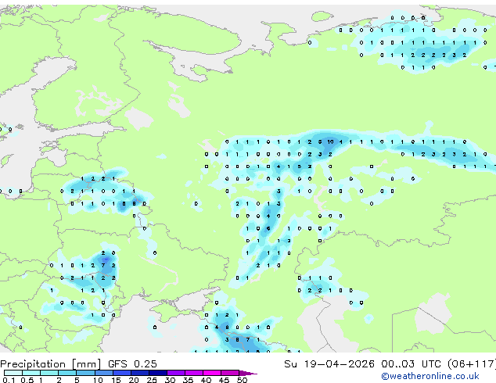This screenshot has width=496, height=383.
Task: Click the '25' legend scale label
Action: (x=152, y=380)
